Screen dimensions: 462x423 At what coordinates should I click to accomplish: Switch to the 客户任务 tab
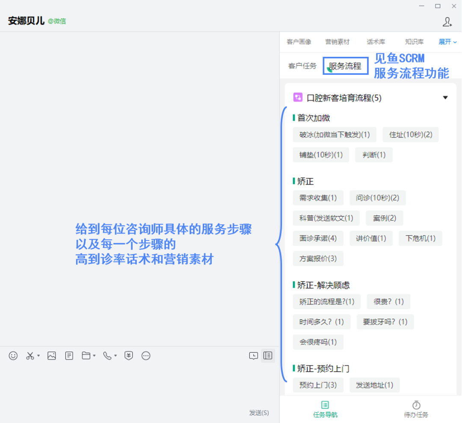(302, 66)
